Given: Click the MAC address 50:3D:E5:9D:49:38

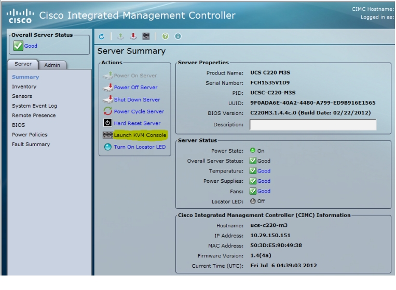Looking at the screenshot, I should click(276, 245).
